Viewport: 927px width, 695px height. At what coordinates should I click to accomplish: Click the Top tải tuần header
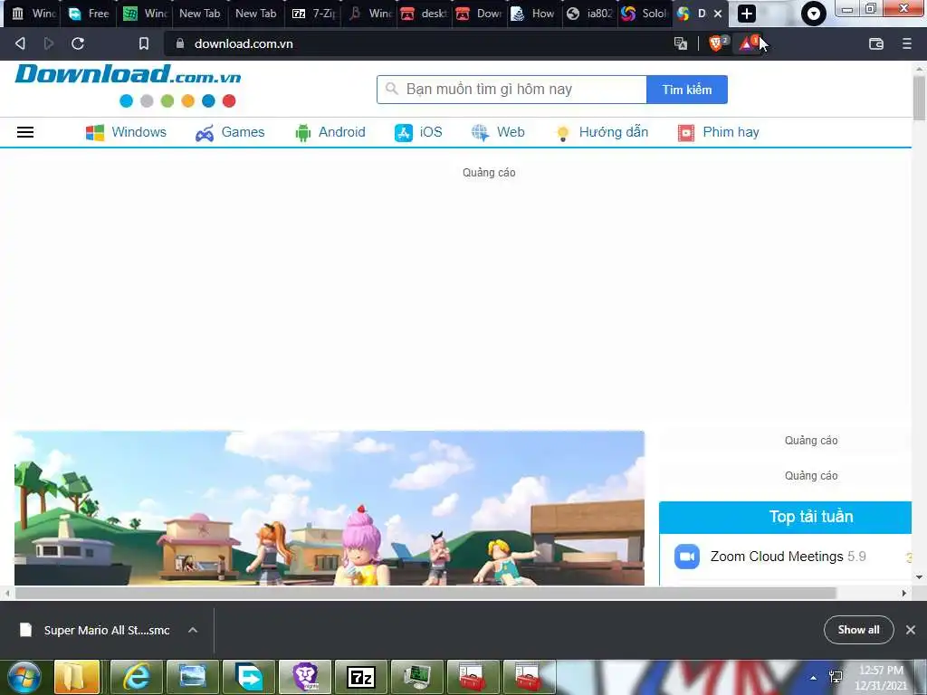tap(786, 517)
